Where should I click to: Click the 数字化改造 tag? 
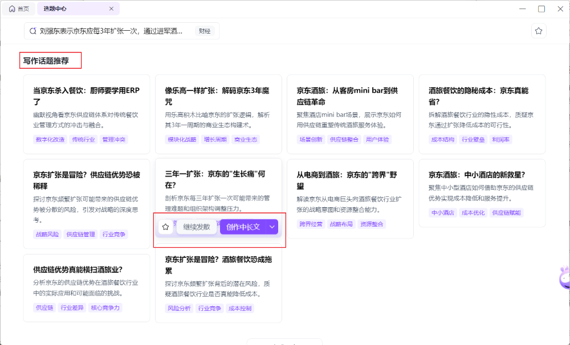(50, 139)
